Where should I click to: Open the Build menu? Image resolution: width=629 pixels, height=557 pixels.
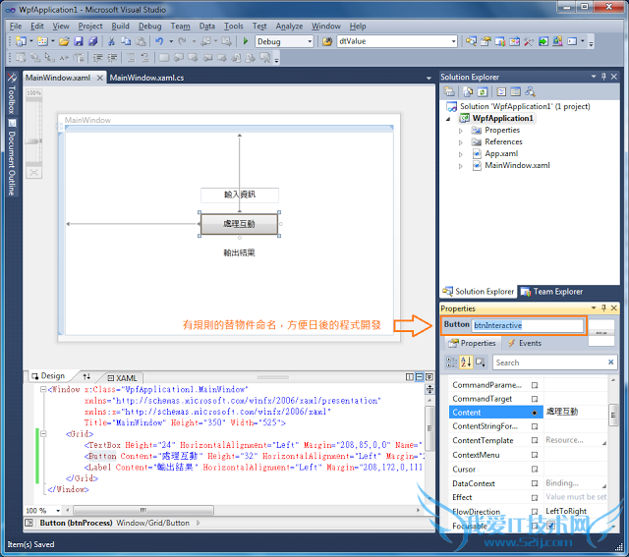(x=120, y=27)
